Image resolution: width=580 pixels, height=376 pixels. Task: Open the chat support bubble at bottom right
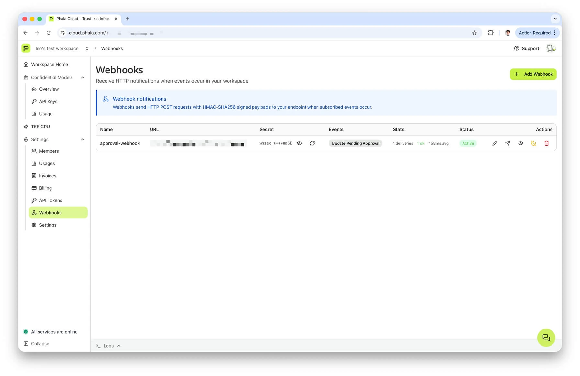(546, 337)
